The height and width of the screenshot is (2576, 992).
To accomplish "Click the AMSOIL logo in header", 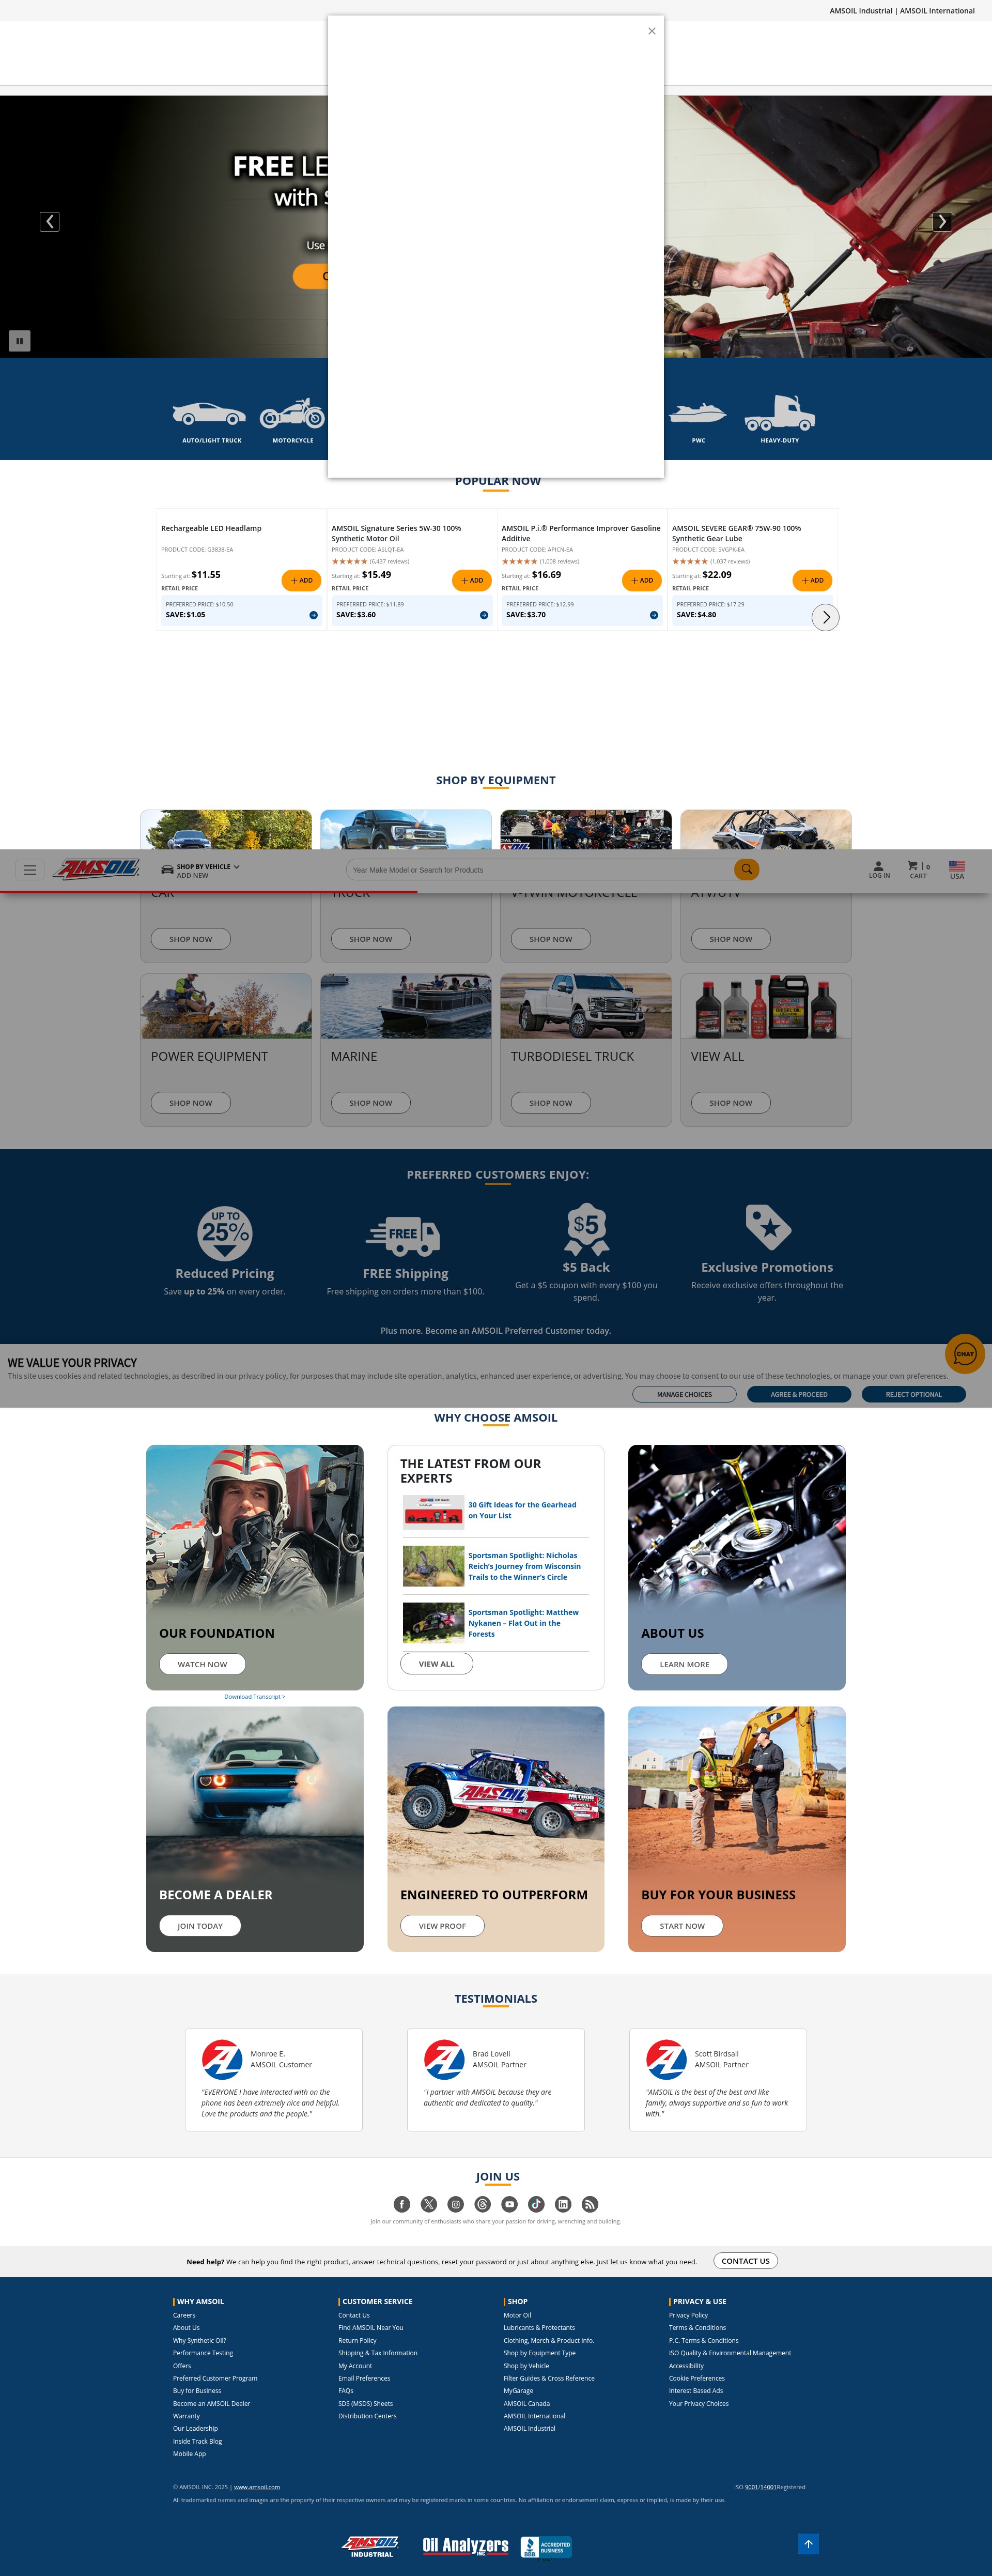I will pyautogui.click(x=97, y=868).
